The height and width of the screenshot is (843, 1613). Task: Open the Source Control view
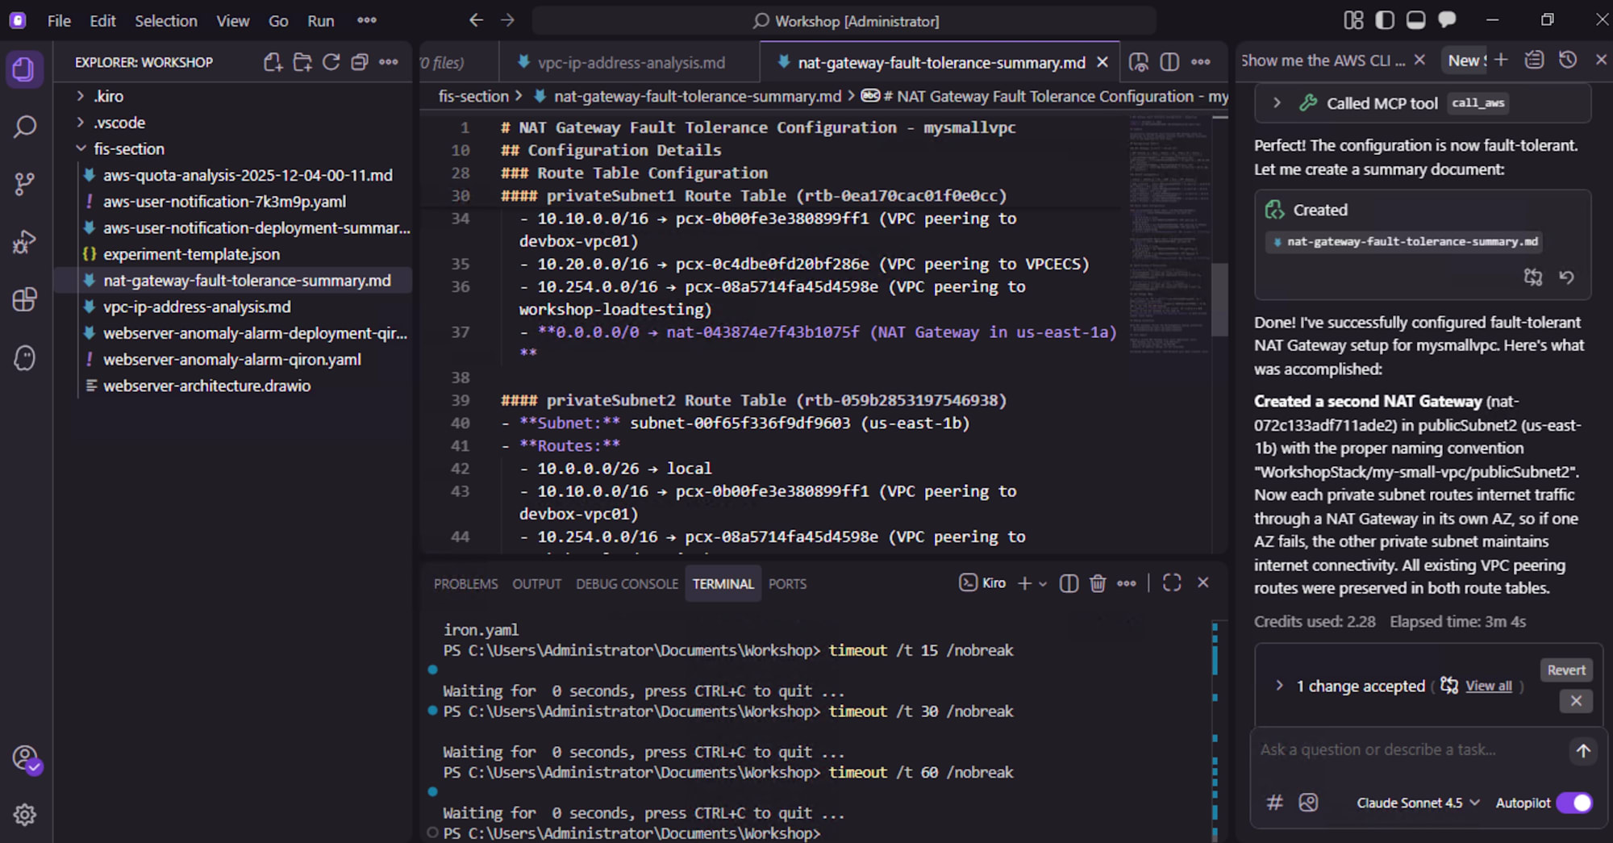coord(24,184)
